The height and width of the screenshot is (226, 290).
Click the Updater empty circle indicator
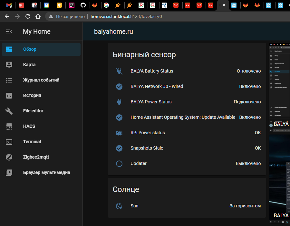[x=119, y=163]
